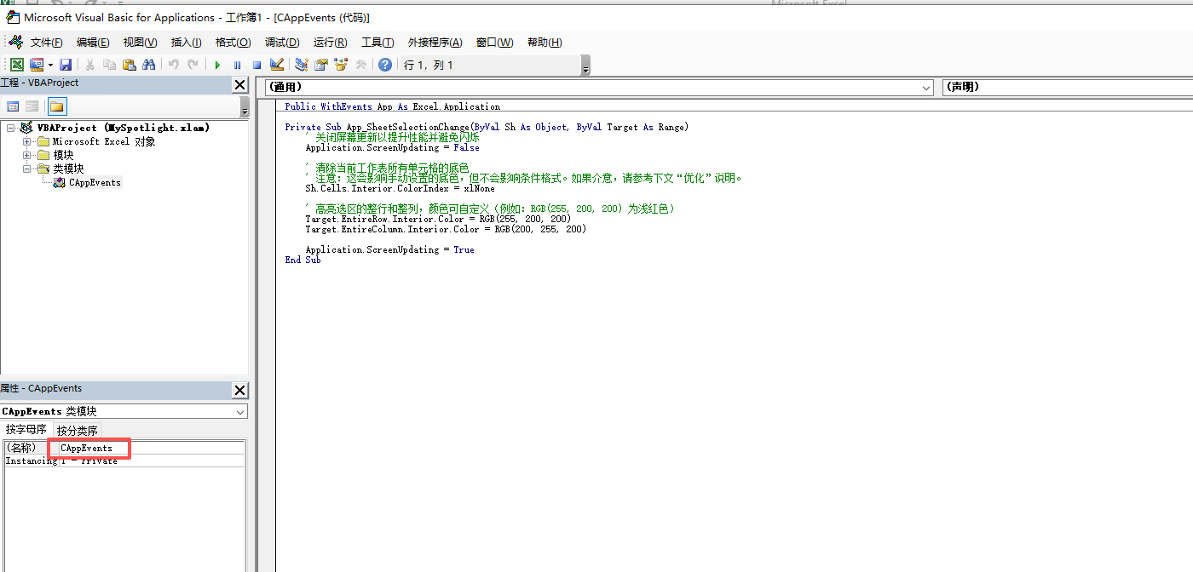The height and width of the screenshot is (572, 1193).
Task: Click the View Microsoft Excel toolbar icon
Action: 17,65
